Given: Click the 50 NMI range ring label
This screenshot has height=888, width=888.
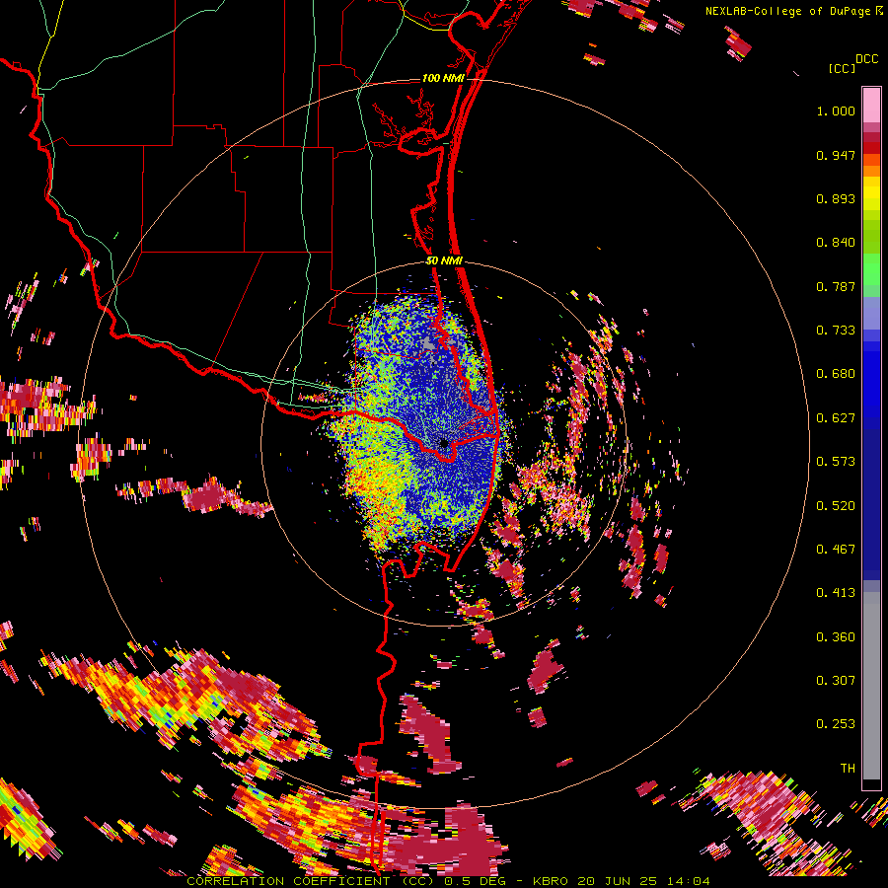Looking at the screenshot, I should tap(445, 260).
